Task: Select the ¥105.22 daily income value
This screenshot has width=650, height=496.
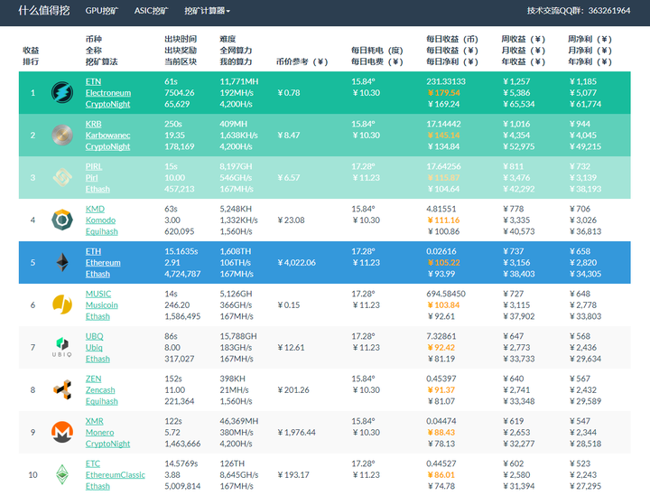Action: tap(443, 263)
